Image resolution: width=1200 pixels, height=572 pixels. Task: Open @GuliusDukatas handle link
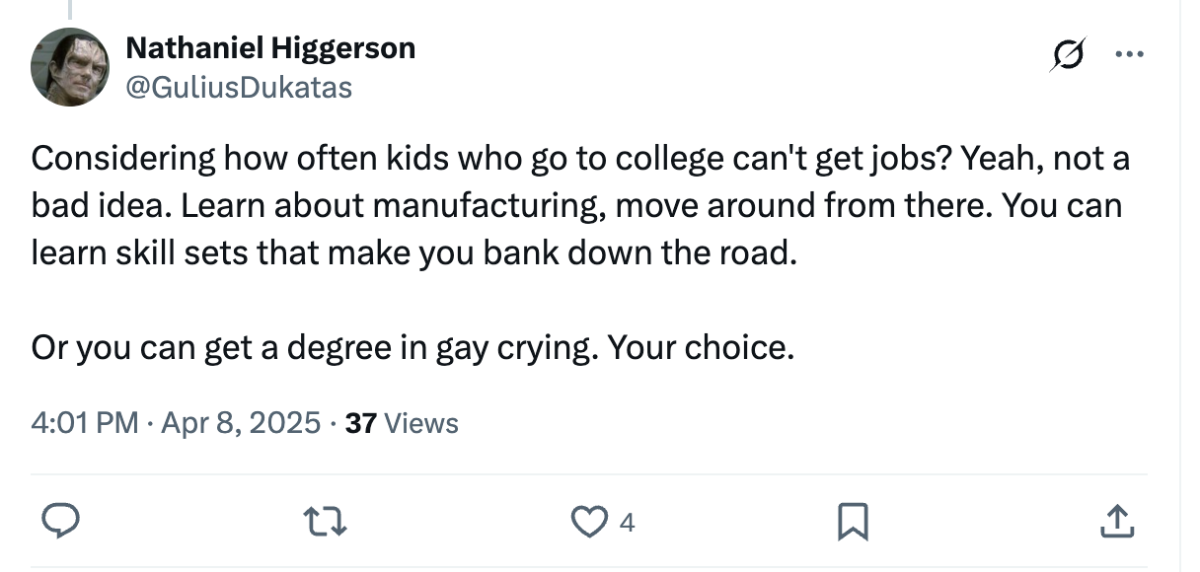[x=238, y=87]
